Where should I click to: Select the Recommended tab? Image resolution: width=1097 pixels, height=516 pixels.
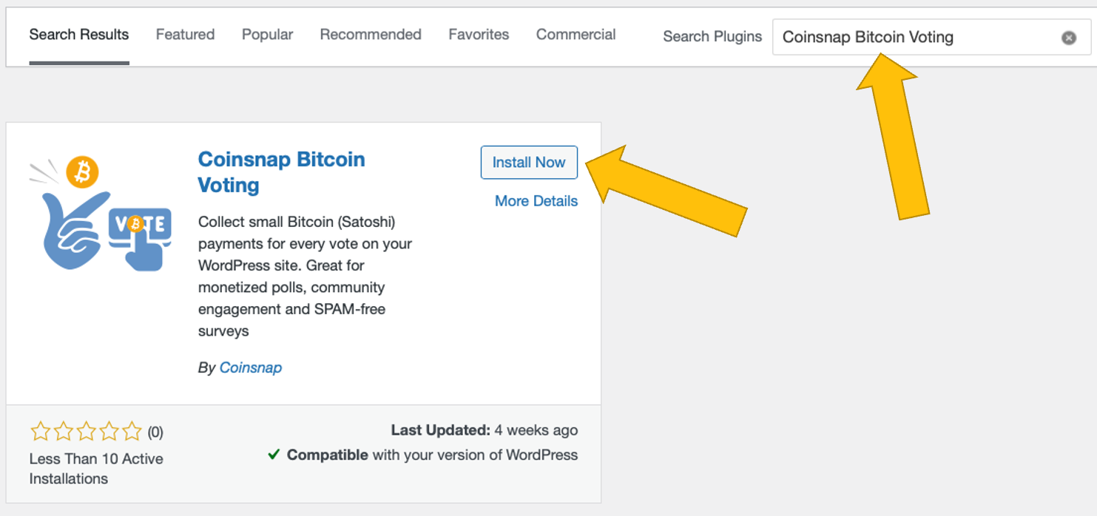click(371, 35)
